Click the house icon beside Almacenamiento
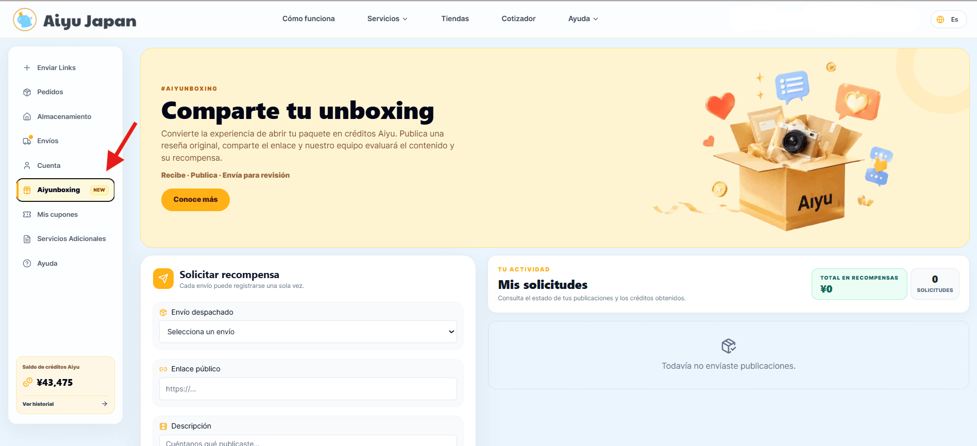This screenshot has width=977, height=446. [x=27, y=116]
